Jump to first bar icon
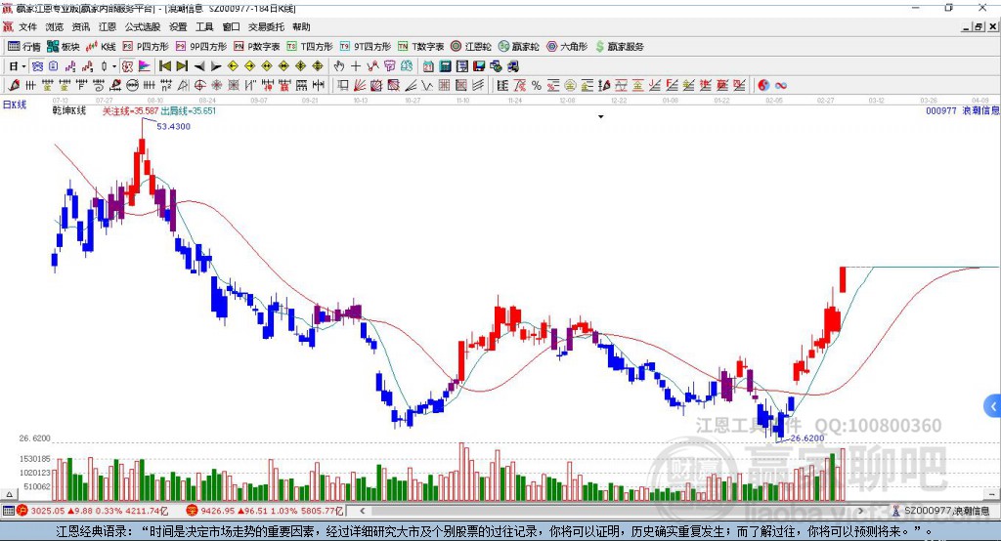Viewport: 1001px width, 541px height. (165, 66)
